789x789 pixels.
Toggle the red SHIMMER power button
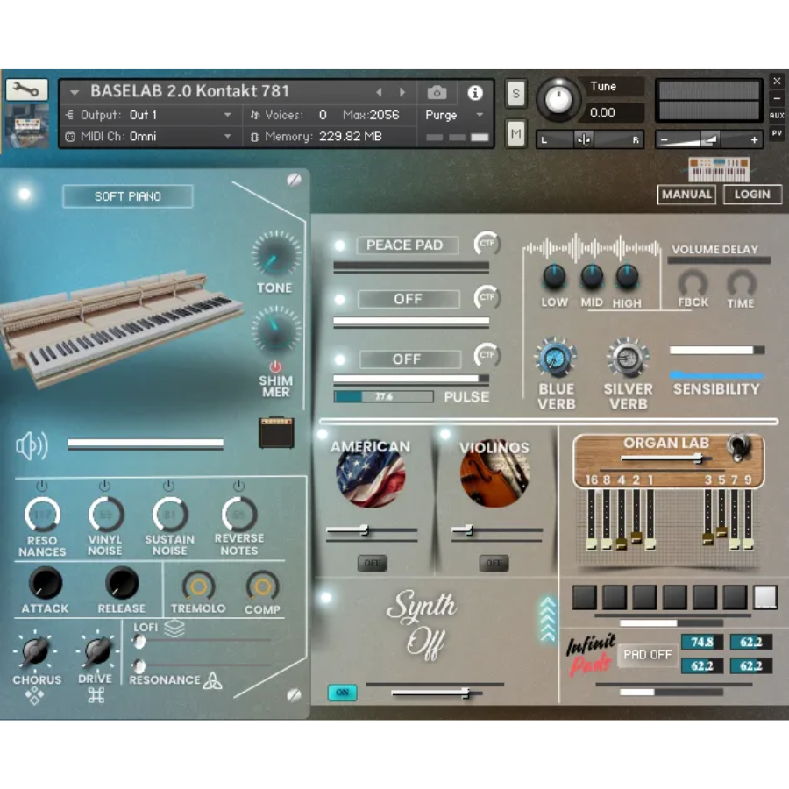tap(276, 366)
